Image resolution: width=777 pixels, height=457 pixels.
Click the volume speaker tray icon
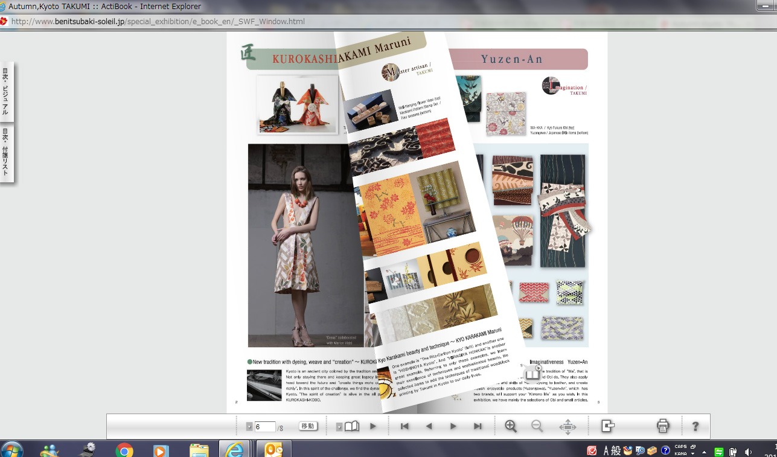[x=749, y=451]
